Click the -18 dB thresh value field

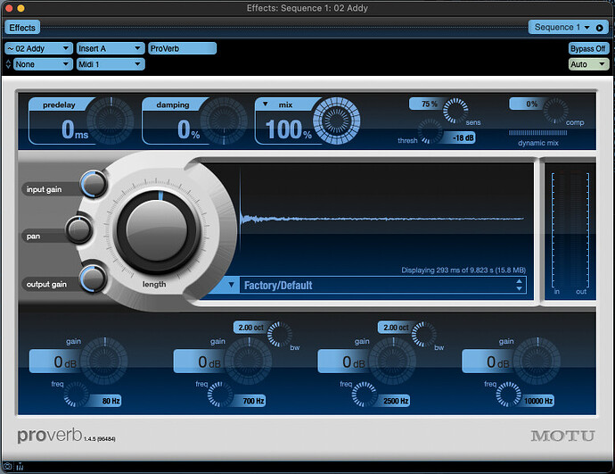[462, 137]
